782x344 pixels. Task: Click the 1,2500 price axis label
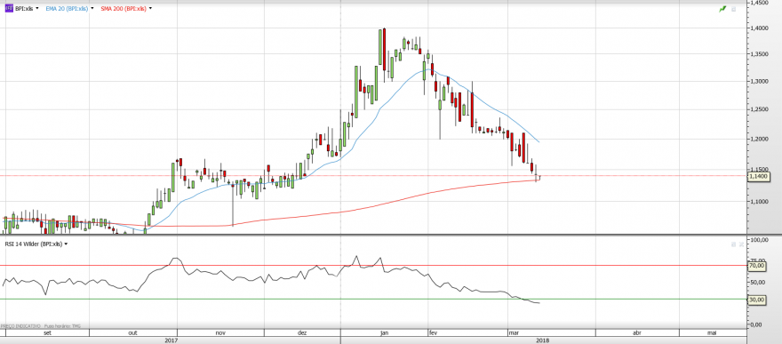(760, 109)
